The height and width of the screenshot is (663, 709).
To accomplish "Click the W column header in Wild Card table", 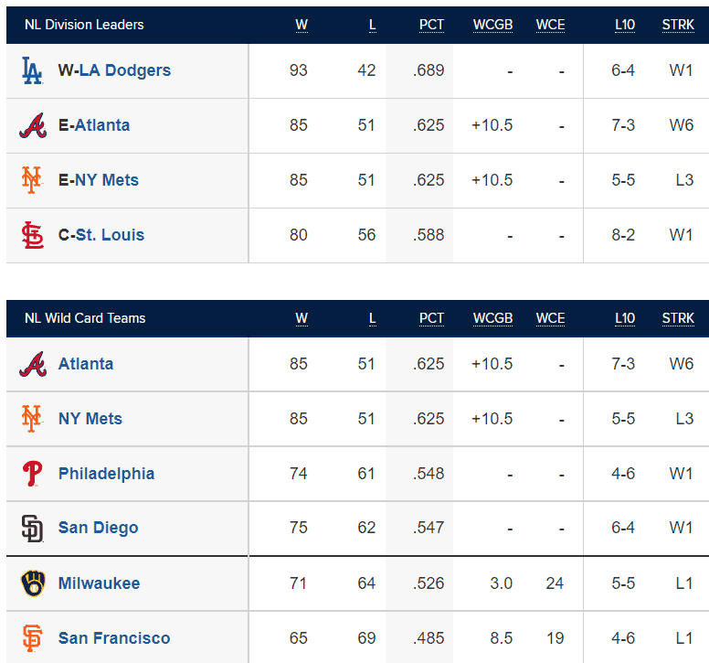I will coord(302,318).
